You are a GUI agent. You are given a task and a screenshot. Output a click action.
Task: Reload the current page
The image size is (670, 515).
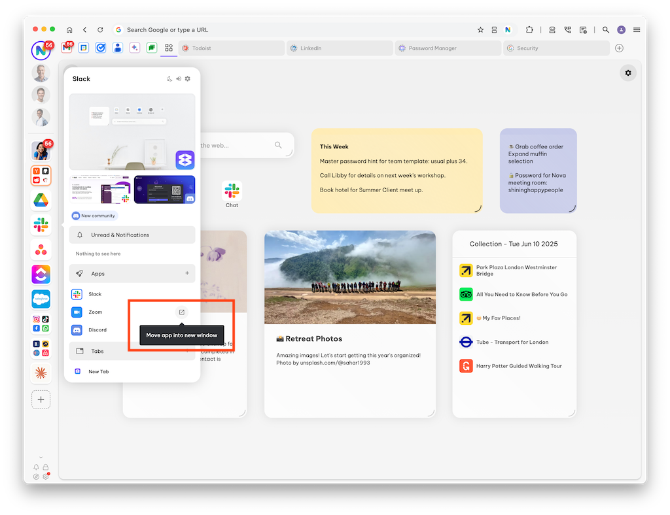click(x=100, y=30)
